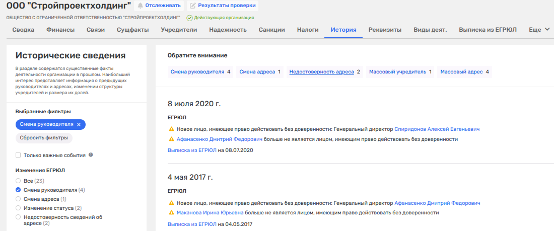The width and height of the screenshot is (554, 231).
Task: Click Массовый учредитель 1 attention tag
Action: tap(400, 71)
